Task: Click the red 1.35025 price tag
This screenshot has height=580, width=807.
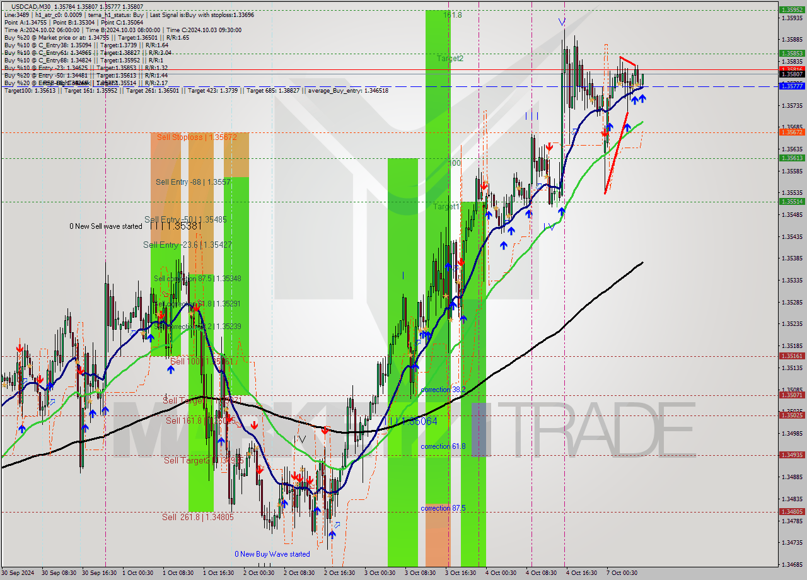Action: [792, 415]
